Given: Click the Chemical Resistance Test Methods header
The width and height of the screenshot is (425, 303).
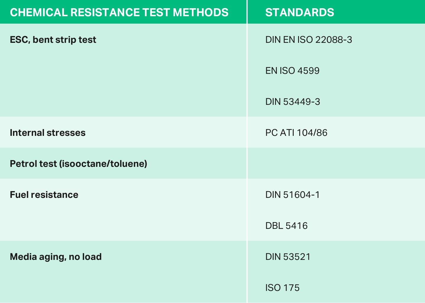Looking at the screenshot, I should point(119,12).
